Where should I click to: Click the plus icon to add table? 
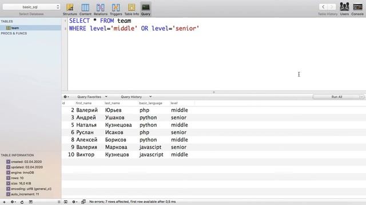4,202
